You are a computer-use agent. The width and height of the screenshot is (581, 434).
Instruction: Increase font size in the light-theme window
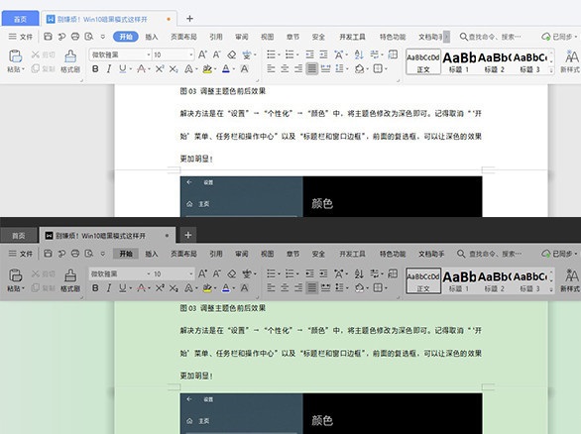pos(202,54)
